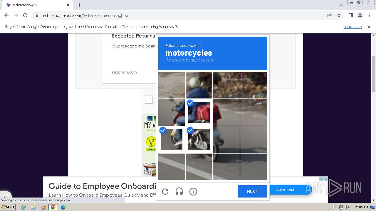Click the aegonam.com source link text
The height and width of the screenshot is (211, 376).
click(x=124, y=72)
